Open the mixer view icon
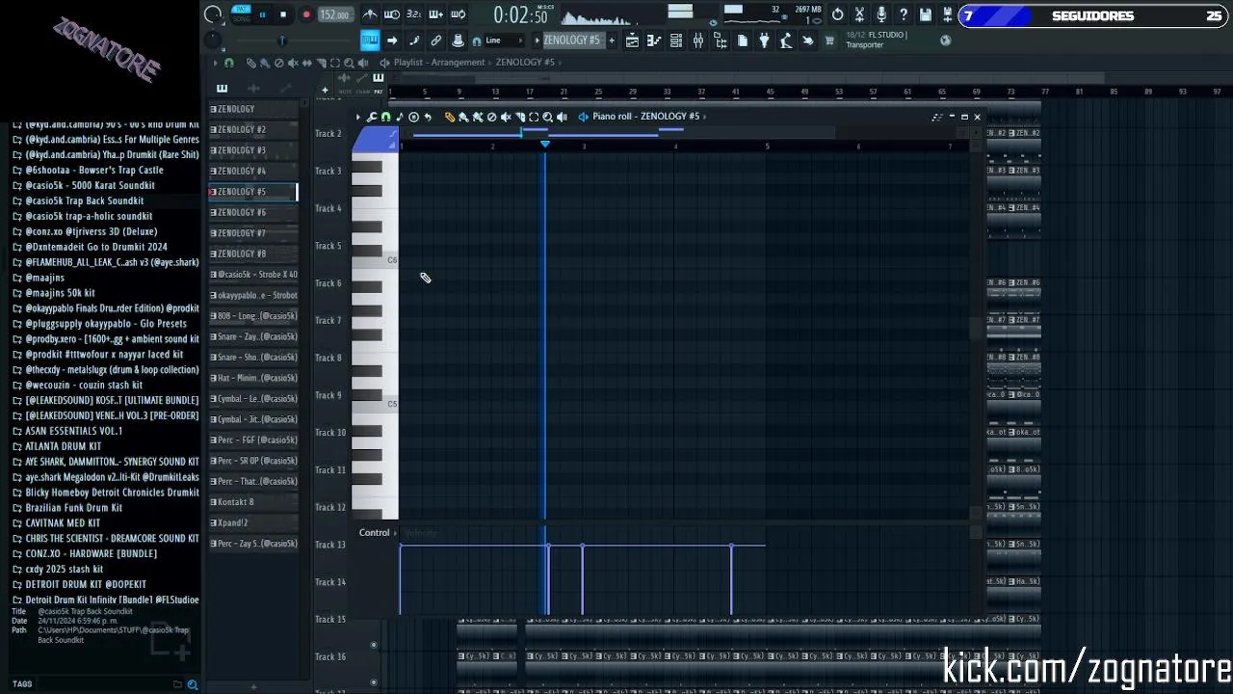 point(698,40)
